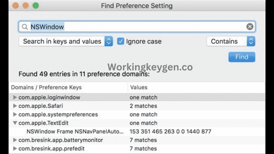Viewport: 274px width, 154px height.
Task: Click the value '153 351 465 263 0 0 1440 877'
Action: click(170, 131)
